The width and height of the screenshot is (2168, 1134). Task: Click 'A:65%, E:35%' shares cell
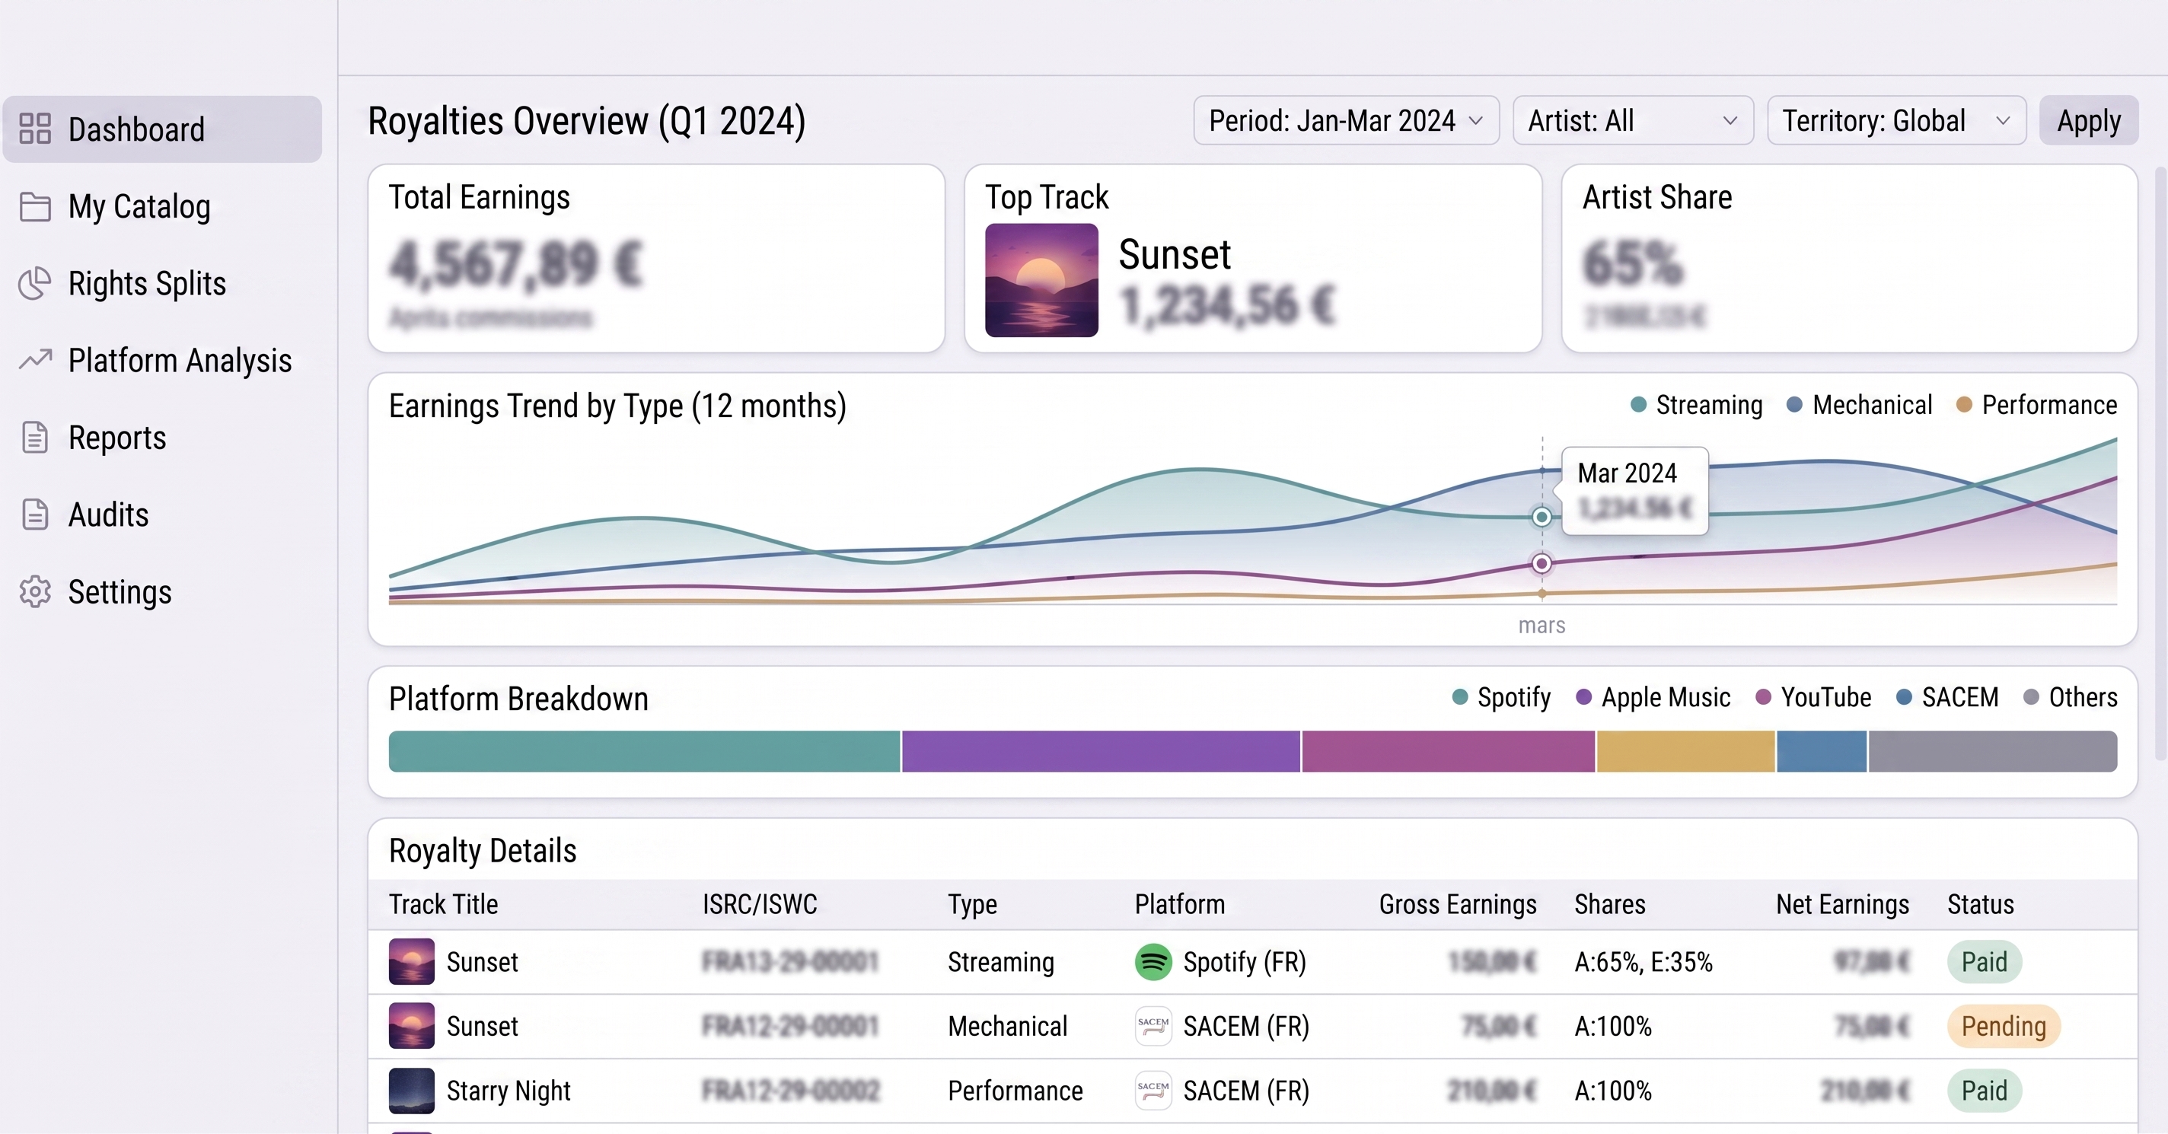(x=1644, y=961)
